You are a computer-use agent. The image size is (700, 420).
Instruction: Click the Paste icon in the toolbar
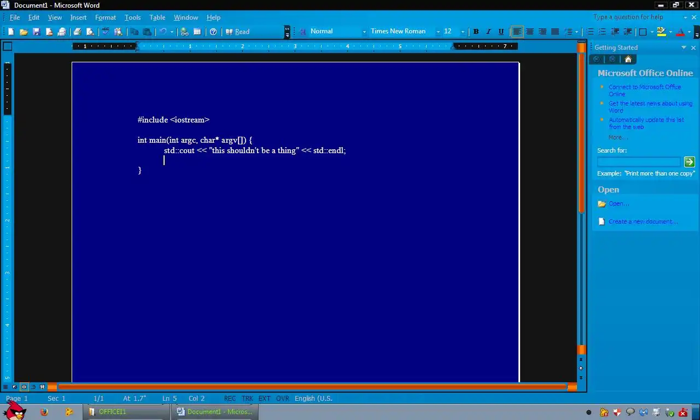(147, 32)
